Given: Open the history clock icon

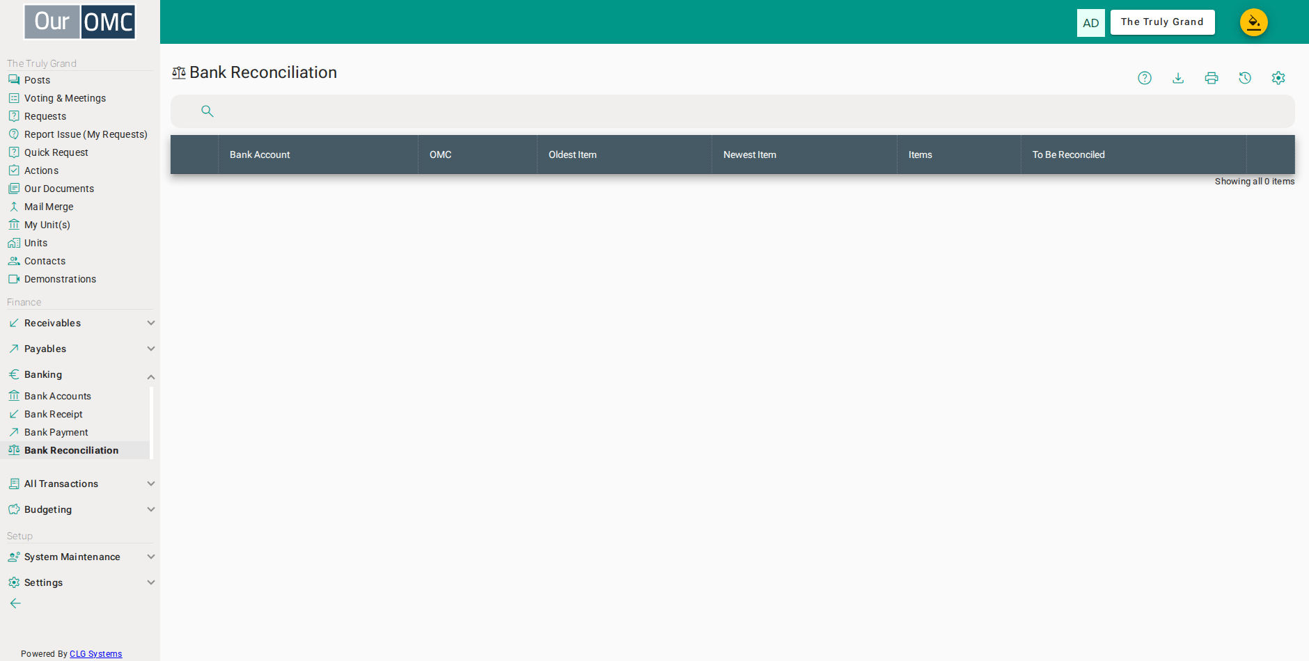Looking at the screenshot, I should (1245, 78).
